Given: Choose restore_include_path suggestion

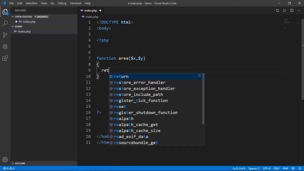Looking at the screenshot, I should 155,95.
